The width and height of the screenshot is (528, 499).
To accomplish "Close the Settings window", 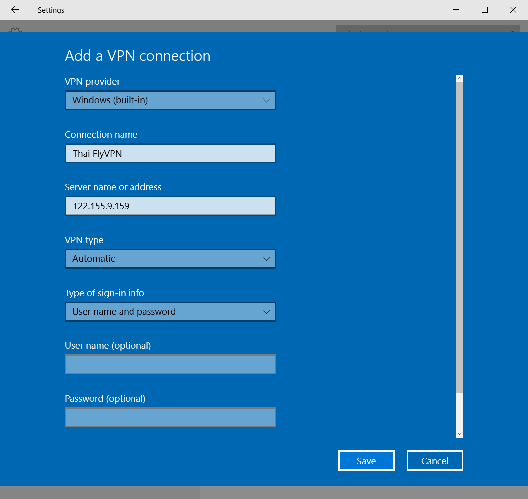I will [x=513, y=10].
